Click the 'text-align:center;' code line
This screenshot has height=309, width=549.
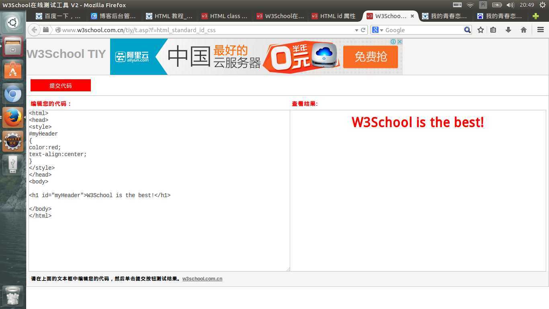tap(58, 154)
